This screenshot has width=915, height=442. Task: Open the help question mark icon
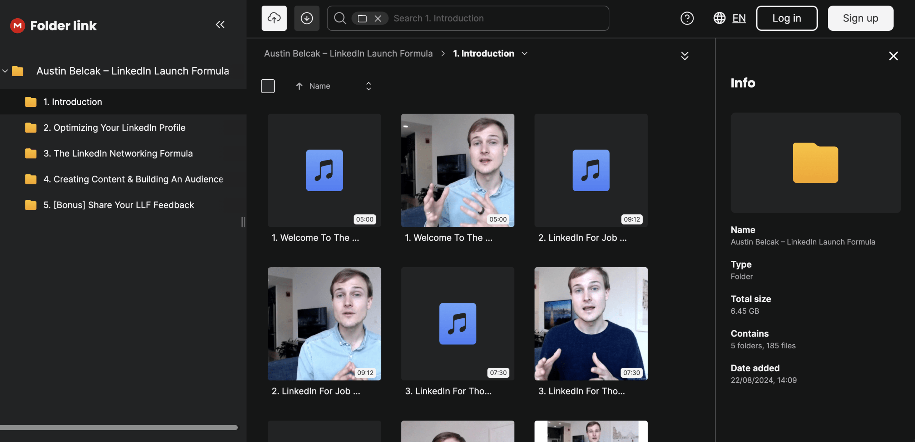click(687, 18)
